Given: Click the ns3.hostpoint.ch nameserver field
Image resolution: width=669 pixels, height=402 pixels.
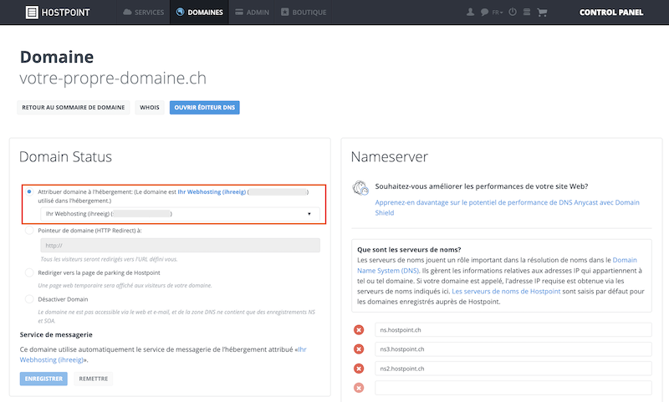Looking at the screenshot, I should 513,349.
